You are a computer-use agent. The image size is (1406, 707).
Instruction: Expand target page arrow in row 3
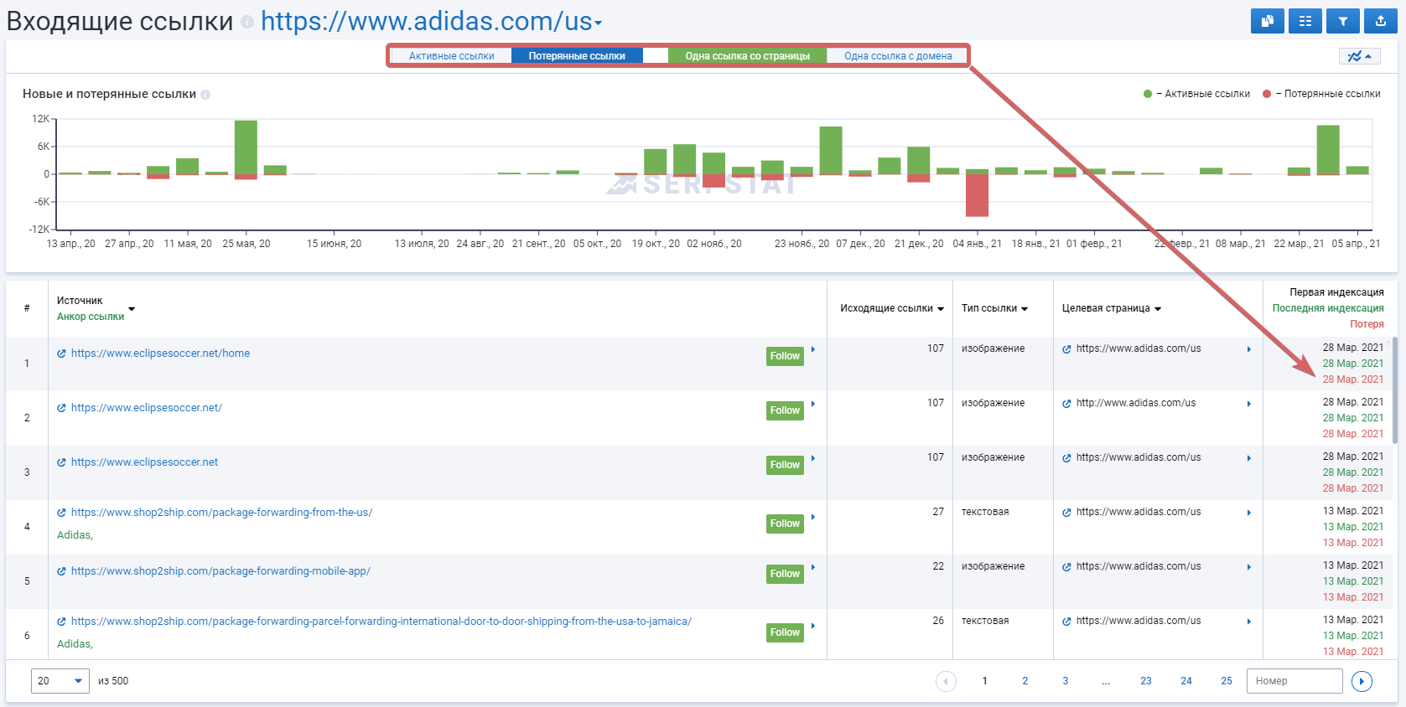click(x=1249, y=458)
